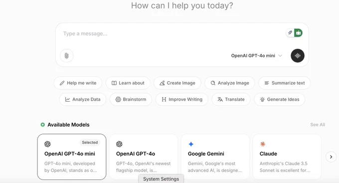Toggle the green robot mode switch

coord(298,33)
